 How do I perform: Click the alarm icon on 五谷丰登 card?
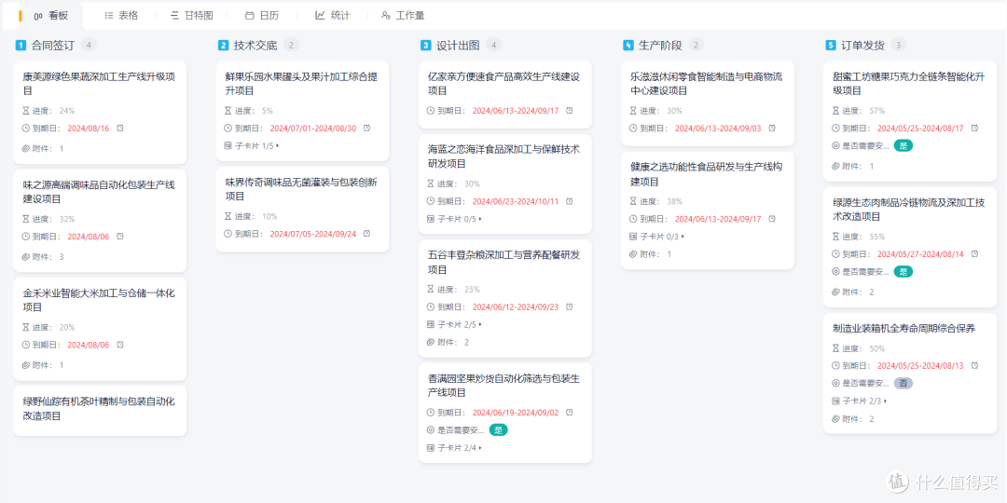(569, 306)
